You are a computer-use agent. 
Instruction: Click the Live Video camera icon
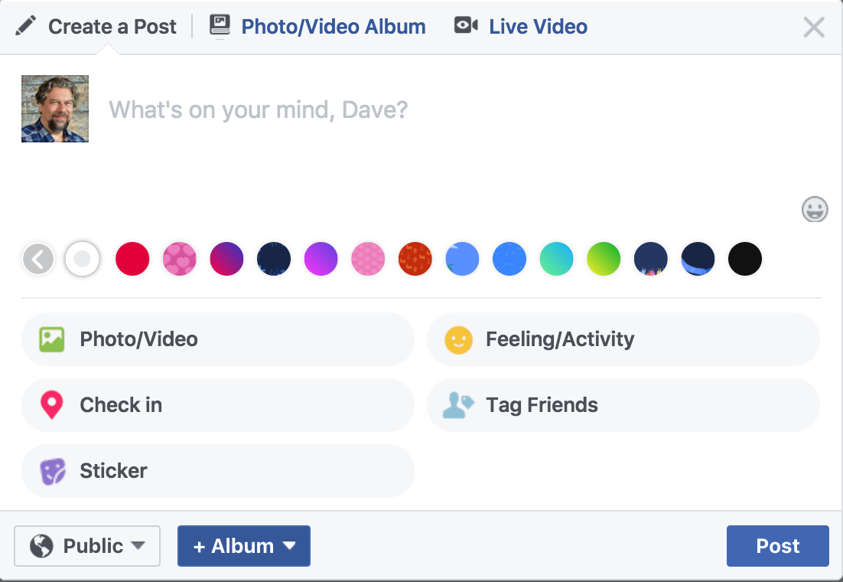coord(465,26)
